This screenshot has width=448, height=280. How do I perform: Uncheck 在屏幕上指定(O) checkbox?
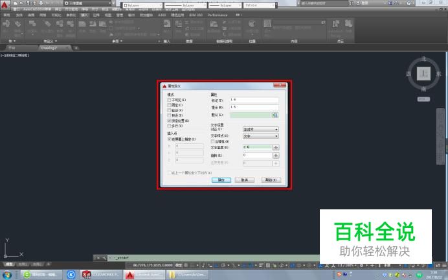click(169, 139)
